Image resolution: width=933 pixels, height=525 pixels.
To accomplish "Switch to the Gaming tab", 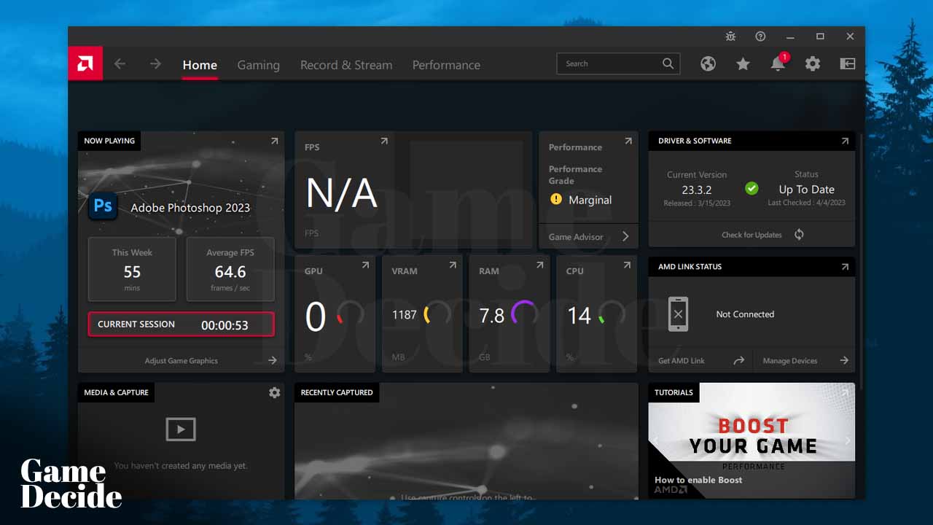I will 258,65.
